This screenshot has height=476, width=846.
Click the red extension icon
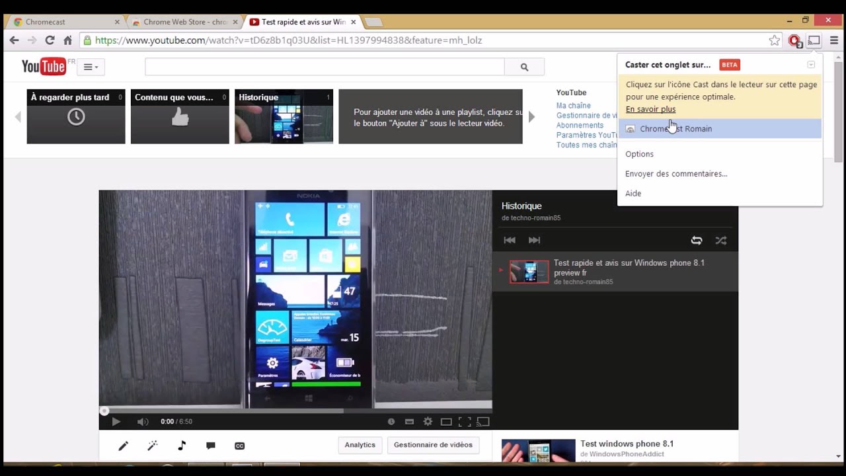tap(794, 40)
